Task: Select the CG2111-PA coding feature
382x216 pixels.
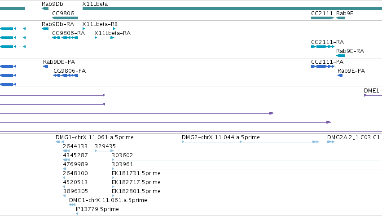Action: [323, 66]
